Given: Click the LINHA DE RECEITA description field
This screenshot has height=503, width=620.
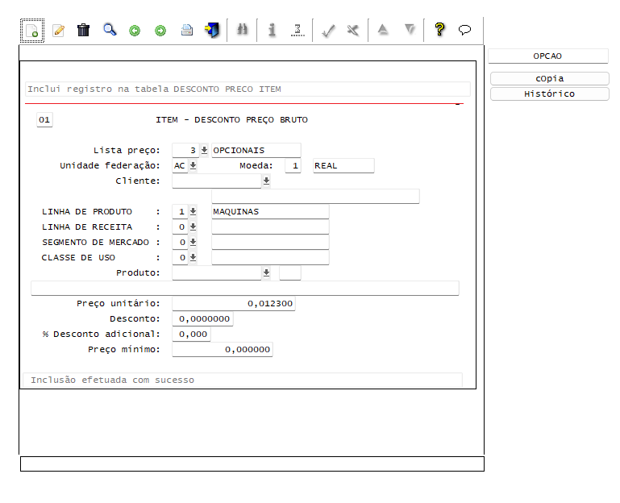Looking at the screenshot, I should click(x=270, y=227).
